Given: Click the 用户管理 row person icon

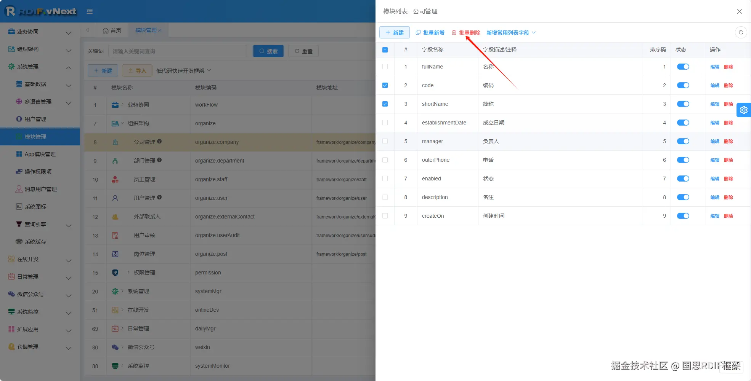Looking at the screenshot, I should pos(115,198).
